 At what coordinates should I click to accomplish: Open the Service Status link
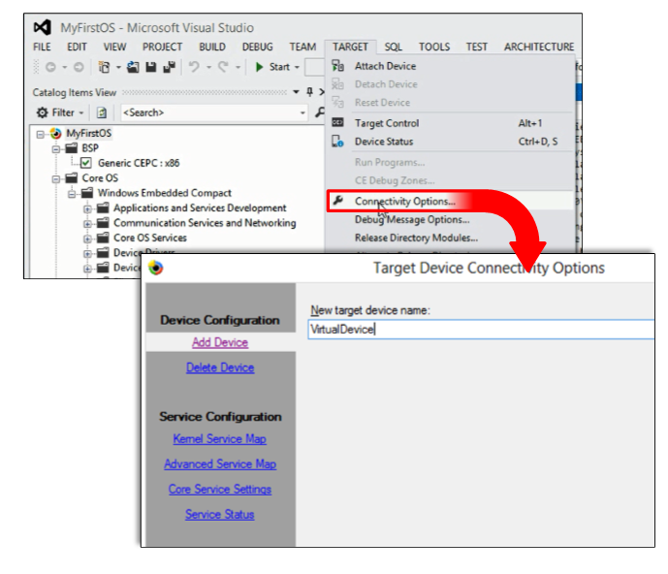[219, 514]
